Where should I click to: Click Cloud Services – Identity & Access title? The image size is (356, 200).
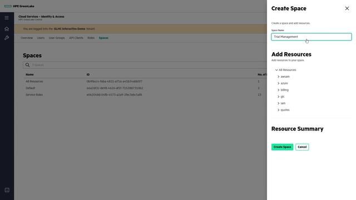click(41, 17)
